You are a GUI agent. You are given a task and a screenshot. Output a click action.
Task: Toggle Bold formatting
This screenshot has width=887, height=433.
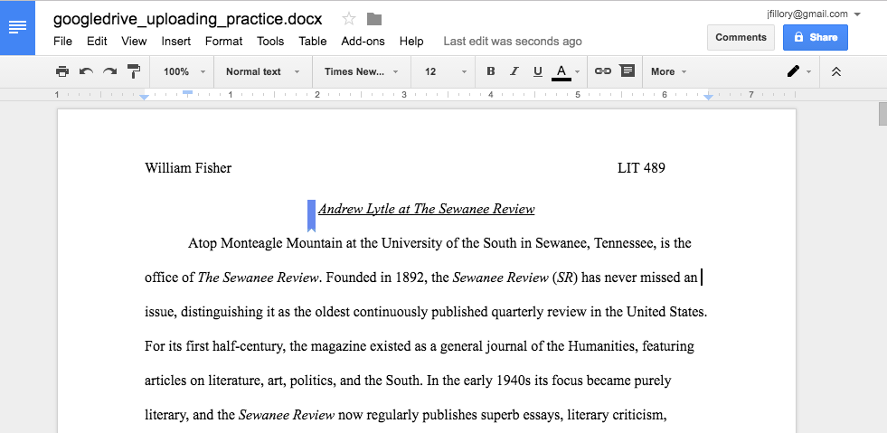point(491,71)
